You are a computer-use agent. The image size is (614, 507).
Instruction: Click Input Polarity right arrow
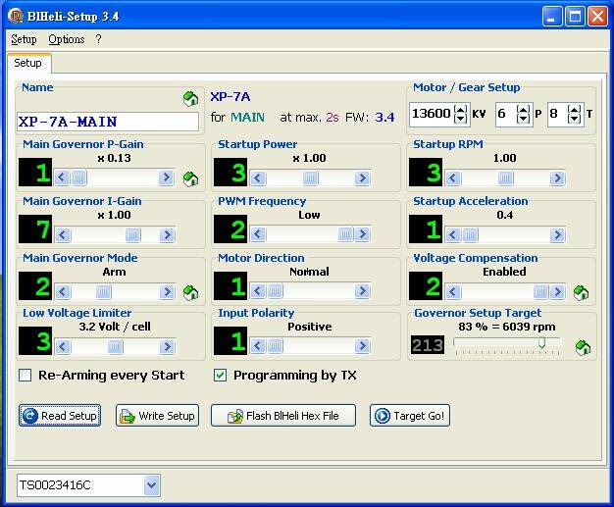click(362, 346)
